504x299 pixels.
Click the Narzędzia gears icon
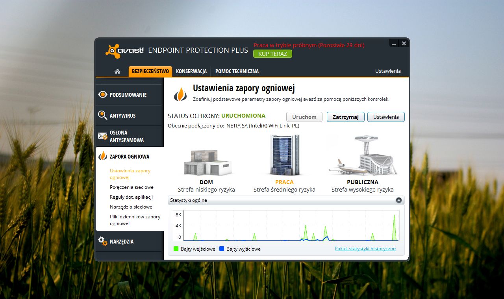[103, 241]
